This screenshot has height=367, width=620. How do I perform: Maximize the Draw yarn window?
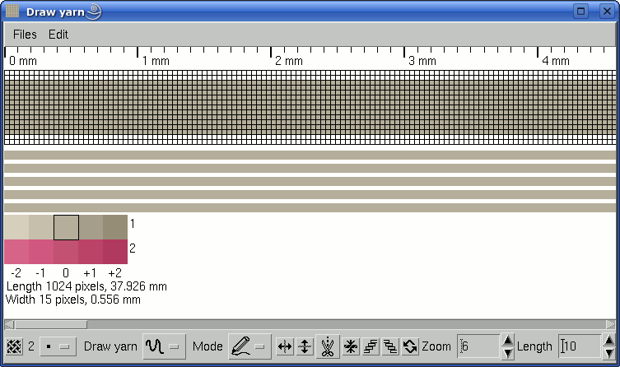pos(580,11)
